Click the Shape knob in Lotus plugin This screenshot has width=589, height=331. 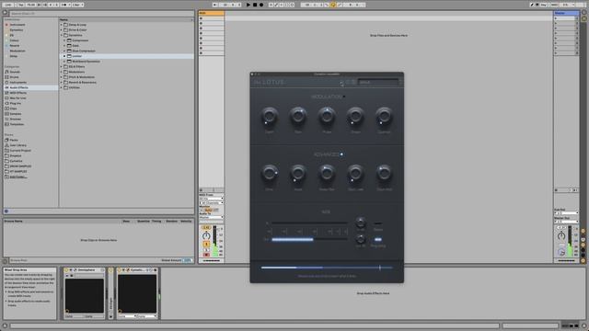355,117
